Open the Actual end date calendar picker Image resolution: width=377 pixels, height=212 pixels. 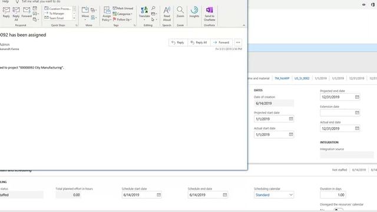357,128
